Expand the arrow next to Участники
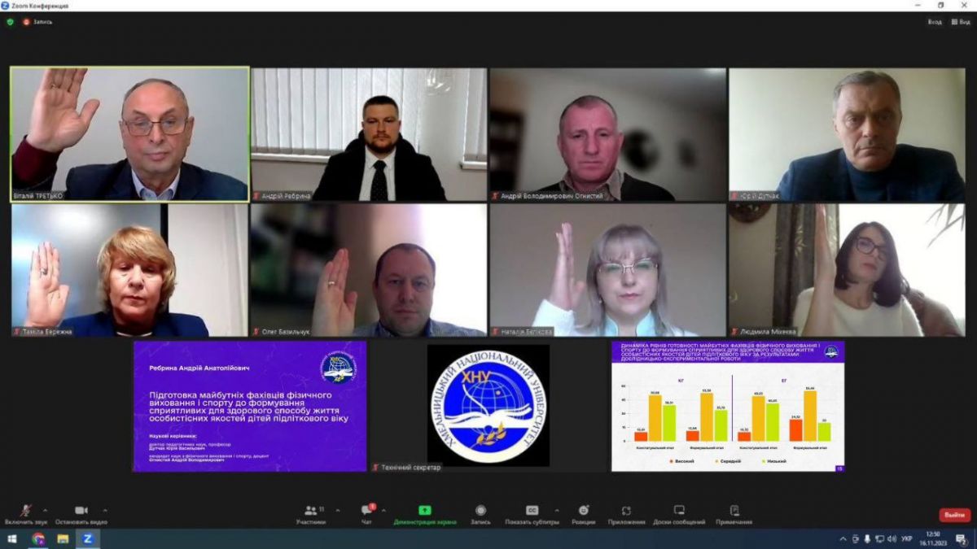 pos(338,511)
